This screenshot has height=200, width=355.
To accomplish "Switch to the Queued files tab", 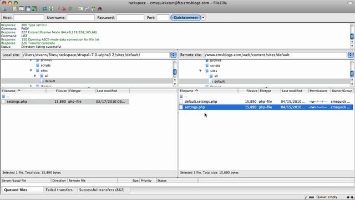I will [22, 190].
